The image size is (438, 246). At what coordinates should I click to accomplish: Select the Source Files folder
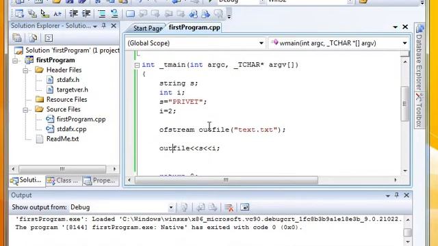point(64,109)
